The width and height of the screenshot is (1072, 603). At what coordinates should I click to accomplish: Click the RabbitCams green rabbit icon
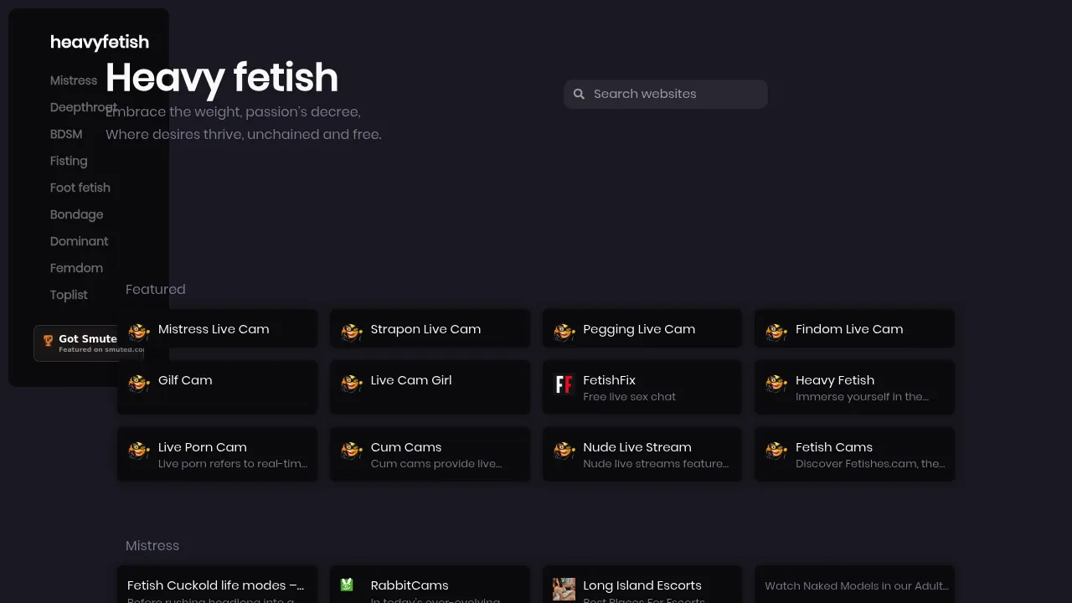[347, 585]
